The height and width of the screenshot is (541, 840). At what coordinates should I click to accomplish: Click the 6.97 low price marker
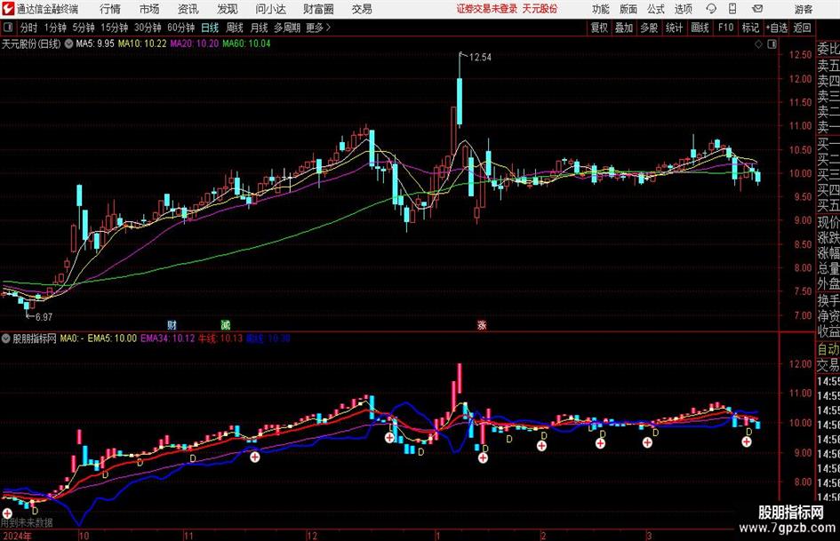(44, 317)
